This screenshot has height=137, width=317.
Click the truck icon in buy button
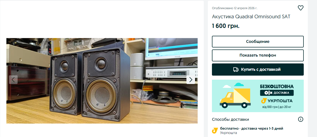point(236,70)
